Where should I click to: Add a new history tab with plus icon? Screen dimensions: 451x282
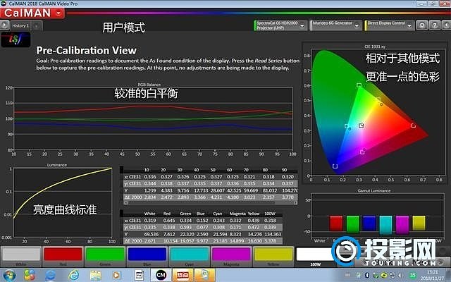pos(37,26)
